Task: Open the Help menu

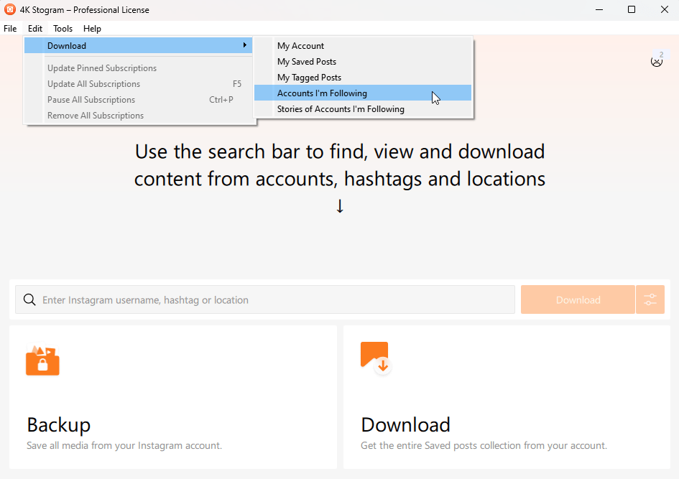Action: 92,29
